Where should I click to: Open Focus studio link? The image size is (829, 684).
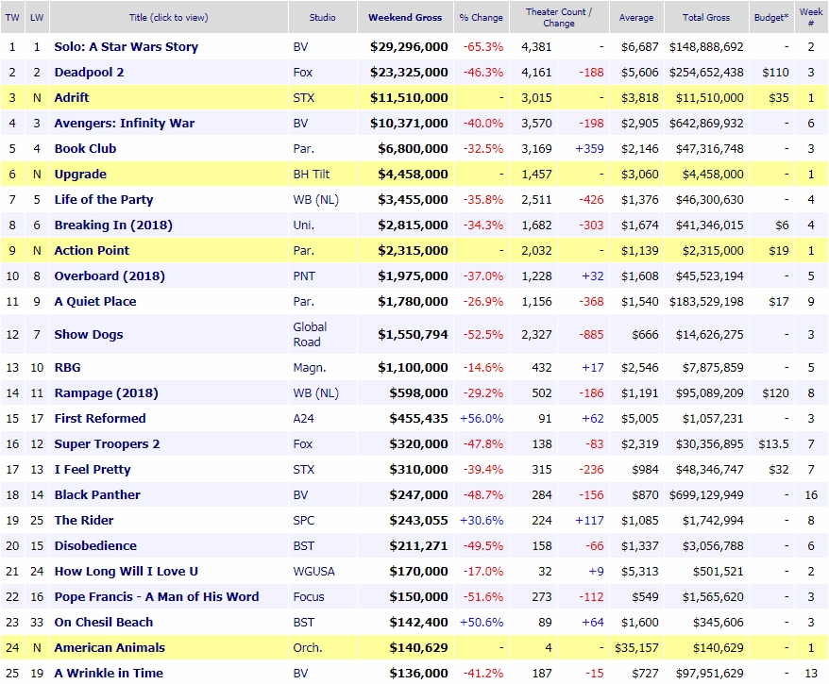point(308,597)
